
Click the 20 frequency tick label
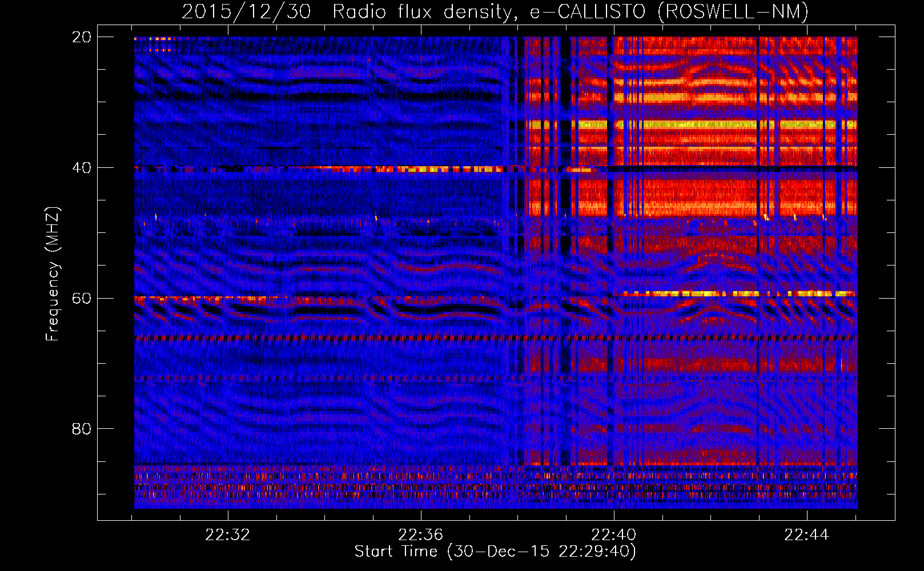[82, 37]
